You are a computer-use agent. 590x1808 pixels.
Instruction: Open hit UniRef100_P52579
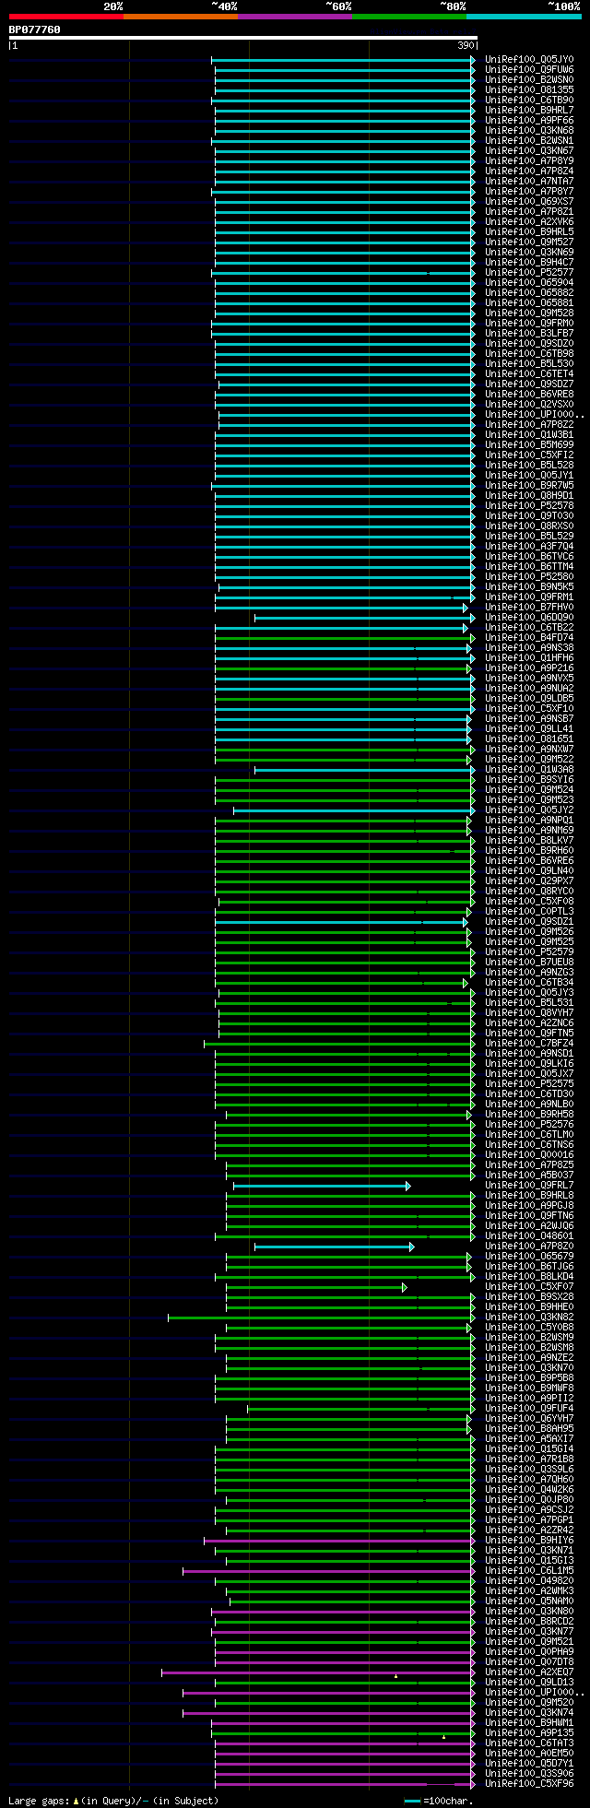[529, 952]
